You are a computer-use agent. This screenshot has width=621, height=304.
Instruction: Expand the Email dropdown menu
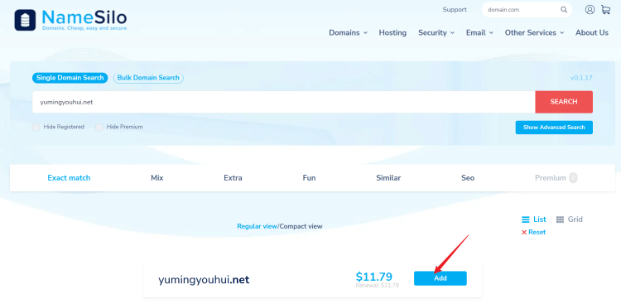(479, 33)
